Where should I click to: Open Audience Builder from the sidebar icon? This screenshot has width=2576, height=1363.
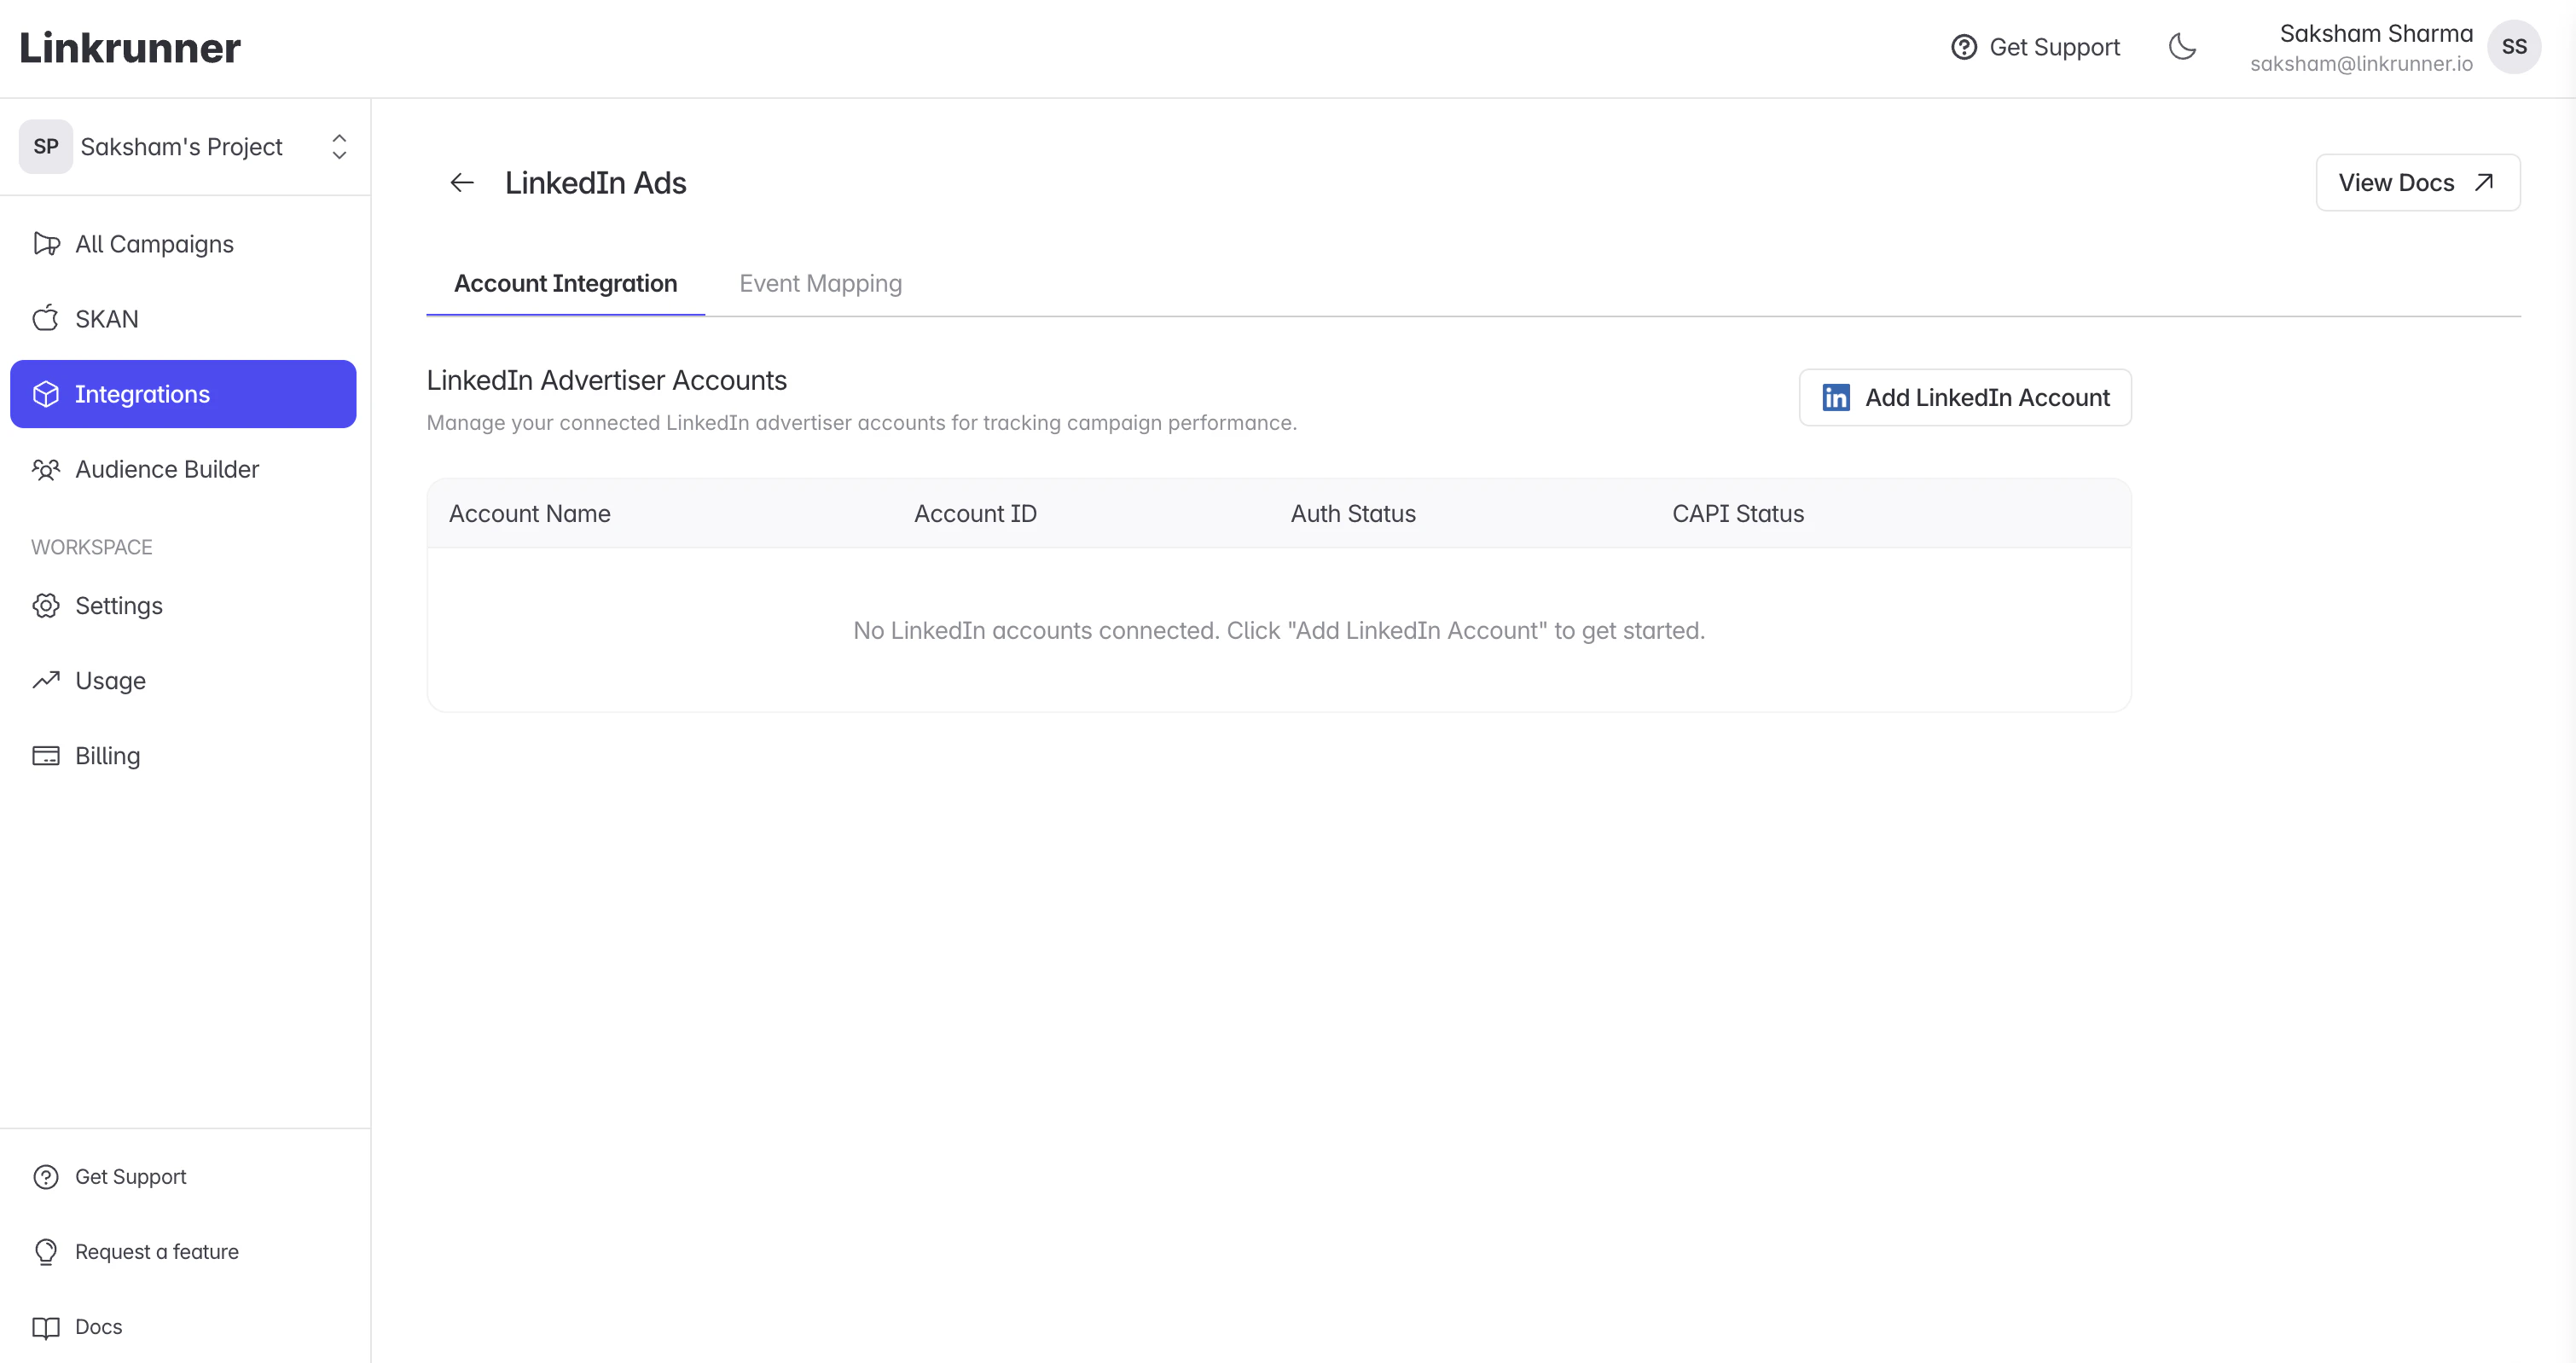point(46,468)
